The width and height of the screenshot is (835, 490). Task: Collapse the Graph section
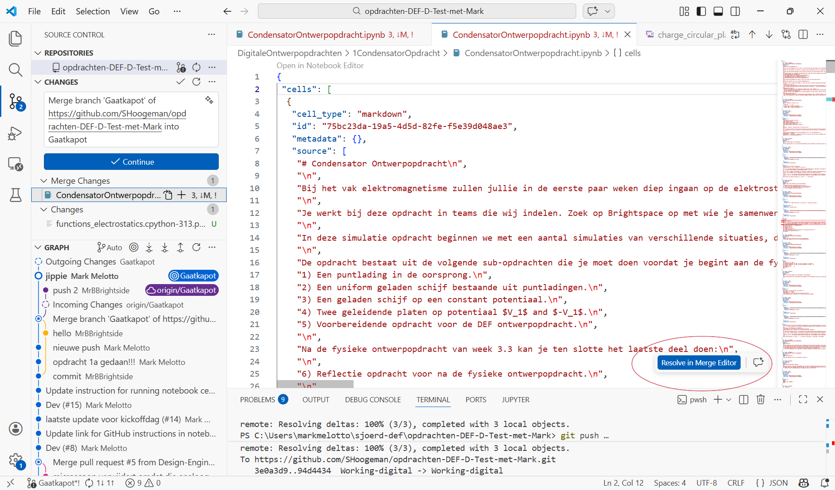(x=37, y=247)
